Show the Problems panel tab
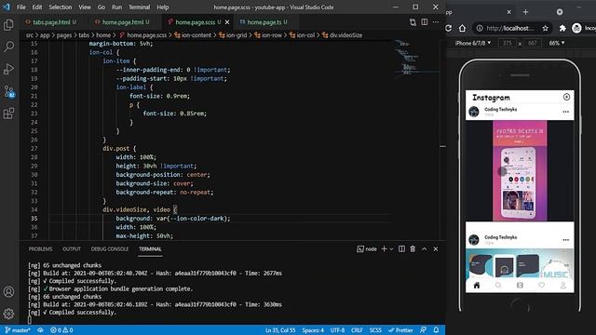This screenshot has width=596, height=335. pos(40,249)
